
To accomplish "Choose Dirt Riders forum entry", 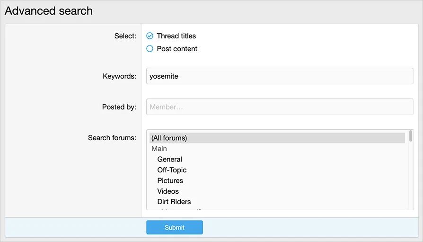I will coord(174,202).
